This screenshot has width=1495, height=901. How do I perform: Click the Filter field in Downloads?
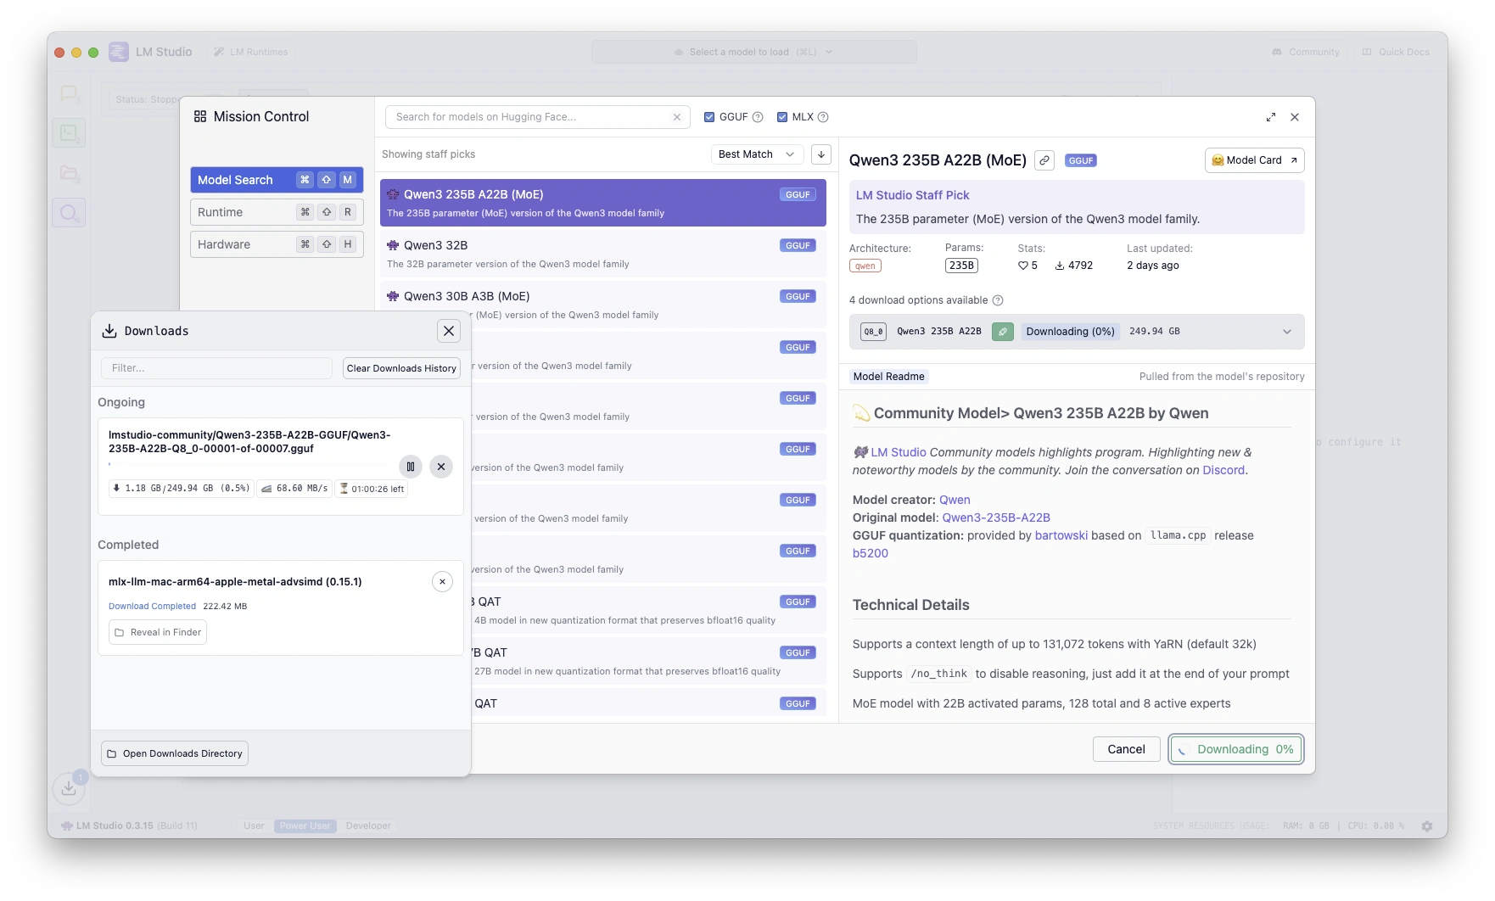tap(217, 368)
